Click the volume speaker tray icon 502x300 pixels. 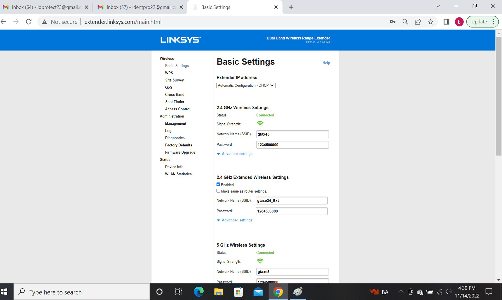tap(448, 292)
